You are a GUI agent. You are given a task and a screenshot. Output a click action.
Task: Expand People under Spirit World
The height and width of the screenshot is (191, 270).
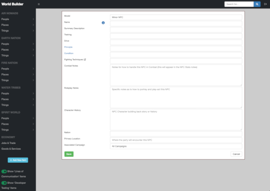pos(18,118)
